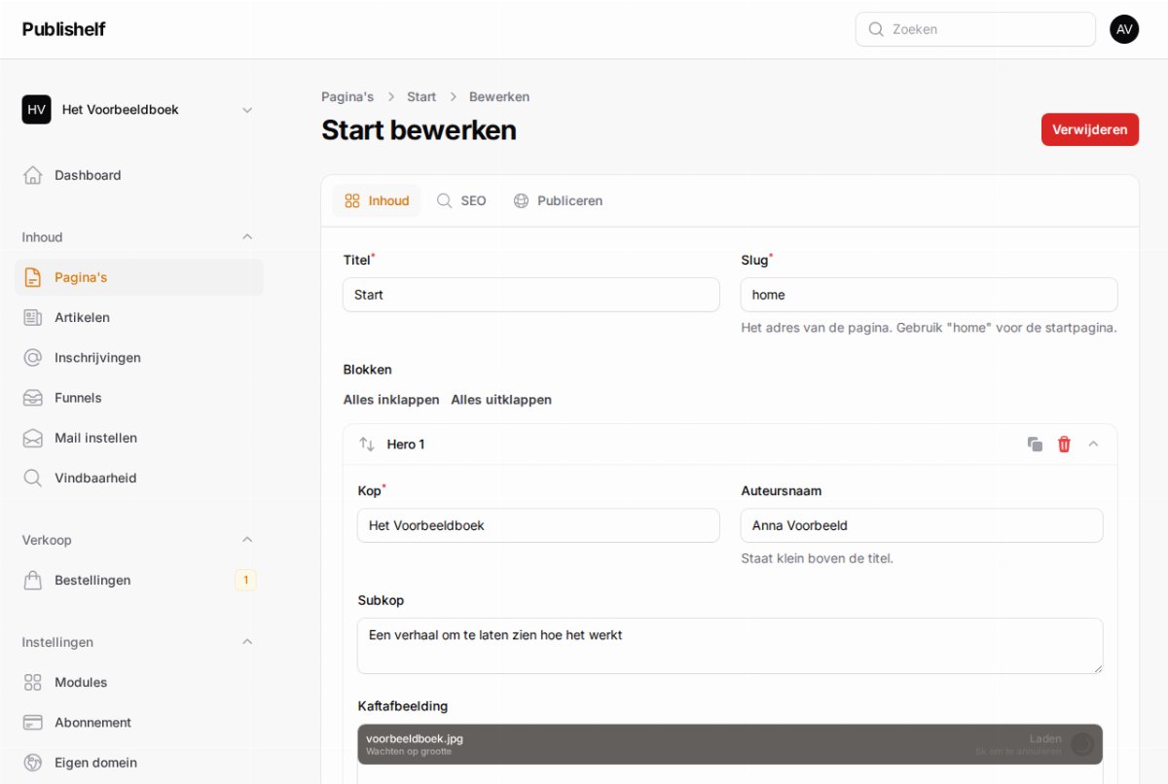Click the Bestellingen shopping bag icon
Screen dimensions: 1168x784
point(33,580)
